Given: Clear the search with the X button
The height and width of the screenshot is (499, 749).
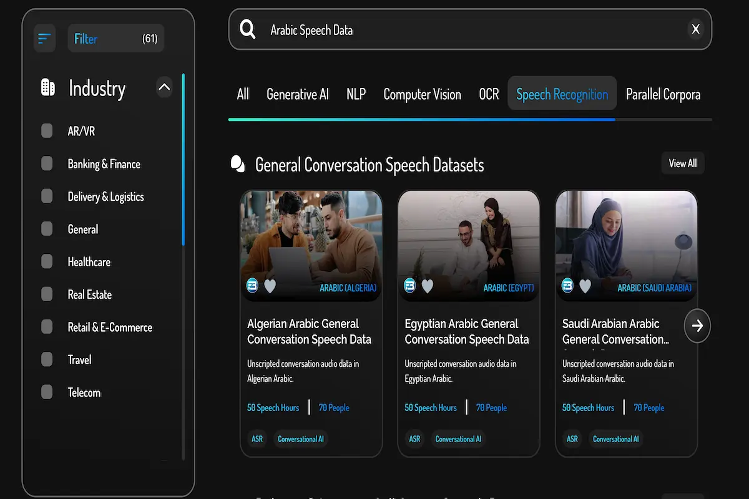Looking at the screenshot, I should 695,29.
